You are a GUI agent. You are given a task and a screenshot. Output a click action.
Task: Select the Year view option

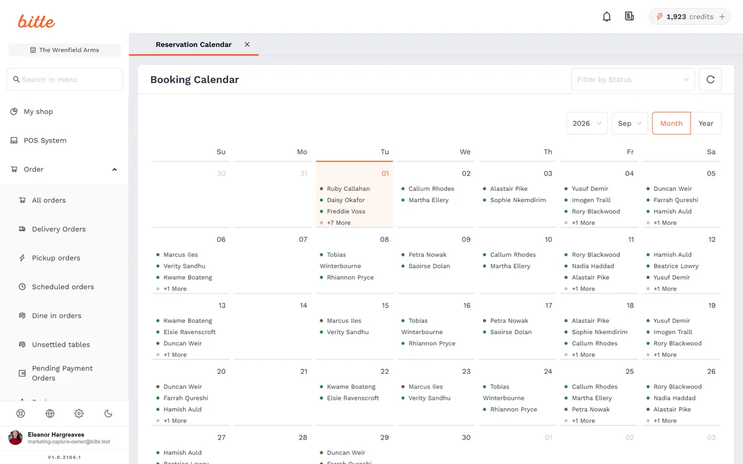(706, 123)
